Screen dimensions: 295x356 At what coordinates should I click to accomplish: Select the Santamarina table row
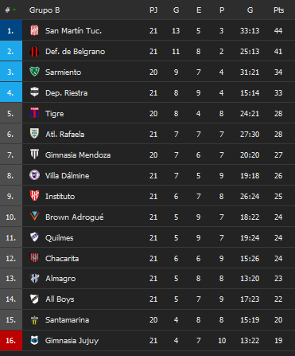[x=147, y=320]
